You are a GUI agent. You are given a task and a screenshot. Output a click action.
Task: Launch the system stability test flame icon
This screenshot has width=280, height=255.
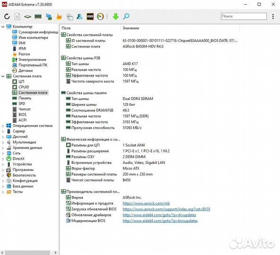coord(59,17)
